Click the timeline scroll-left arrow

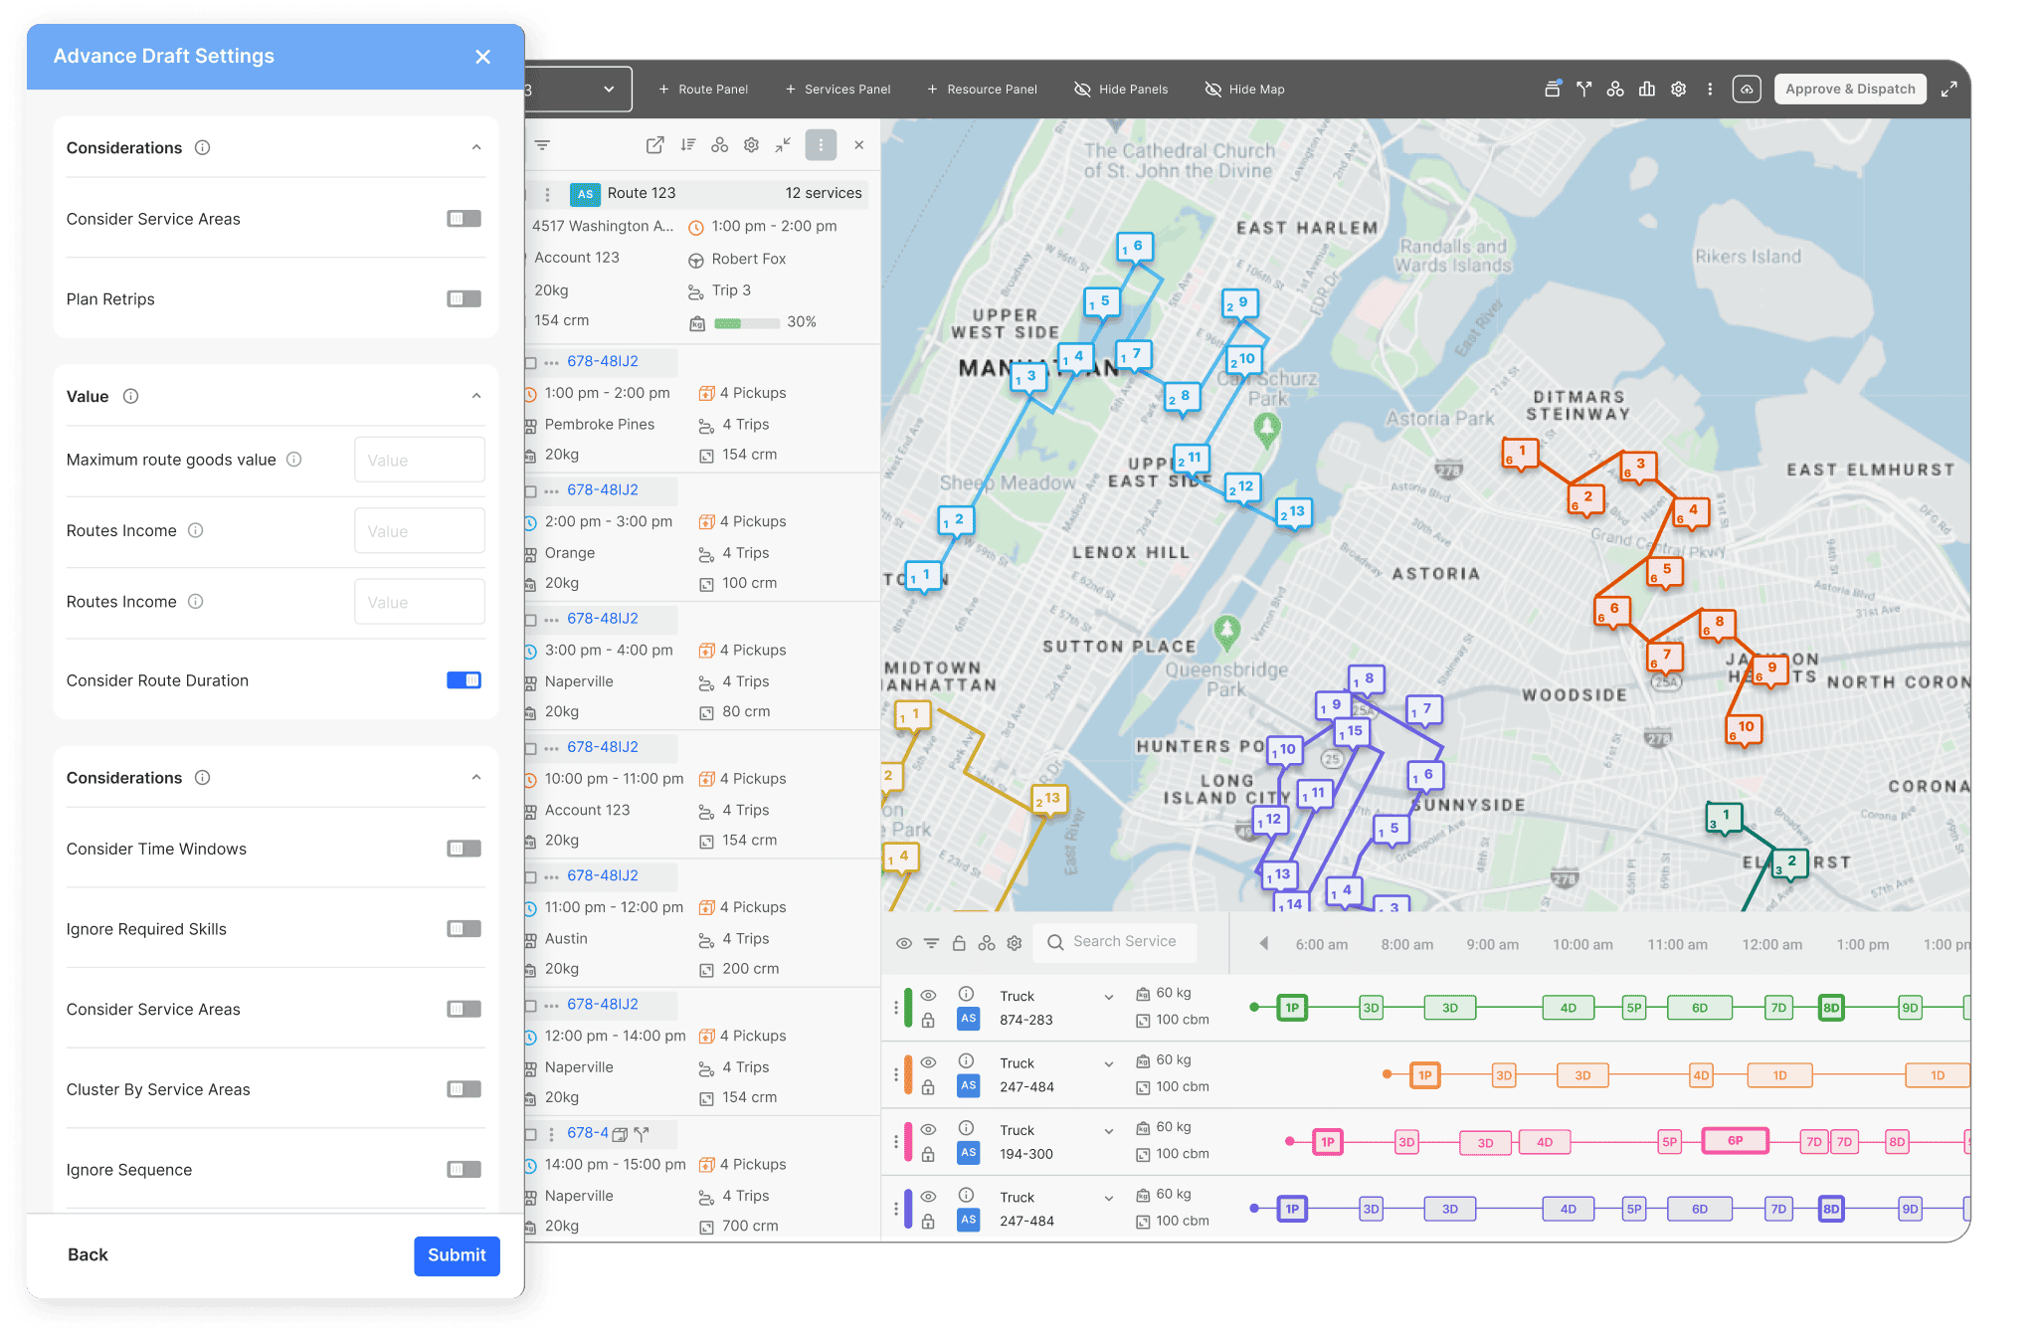(x=1263, y=943)
